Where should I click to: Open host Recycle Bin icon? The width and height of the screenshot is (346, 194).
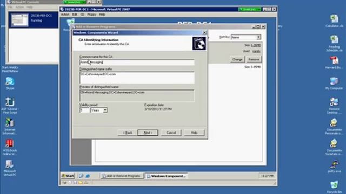(334, 187)
